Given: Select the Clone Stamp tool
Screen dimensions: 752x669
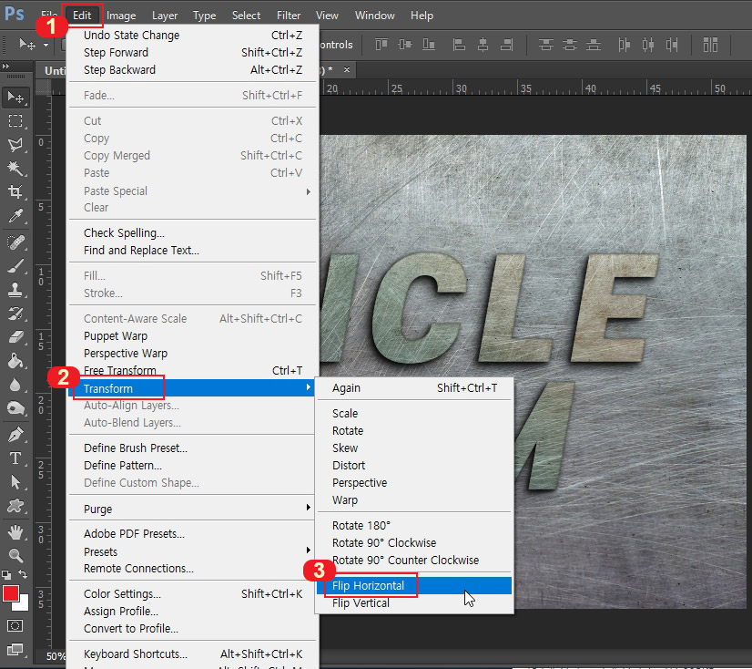Looking at the screenshot, I should pos(15,290).
